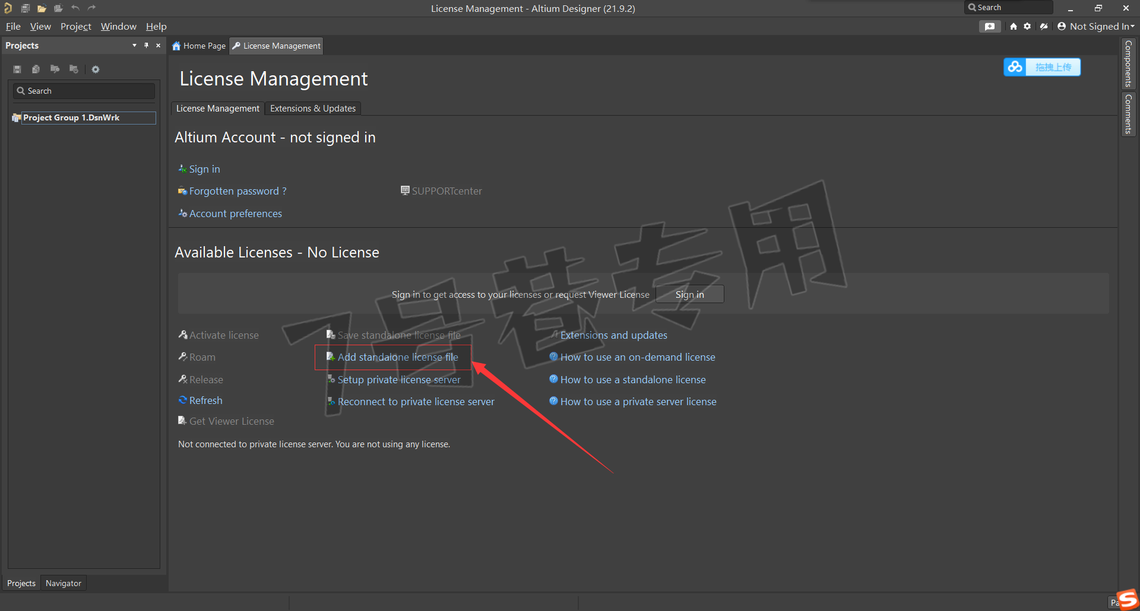Viewport: 1140px width, 611px height.
Task: Click the Project Group 1.DsnWrk folder icon
Action: coord(17,118)
